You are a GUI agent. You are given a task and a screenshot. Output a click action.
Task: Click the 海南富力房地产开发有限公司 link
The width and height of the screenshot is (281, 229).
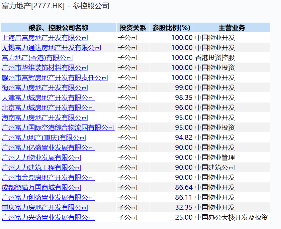[45, 117]
